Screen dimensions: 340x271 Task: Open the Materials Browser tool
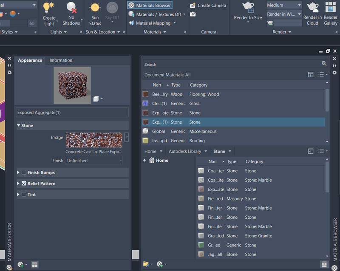pos(150,5)
